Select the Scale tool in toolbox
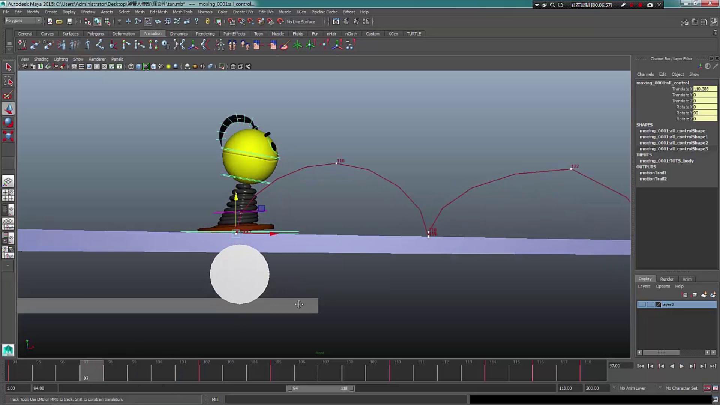 (x=8, y=136)
